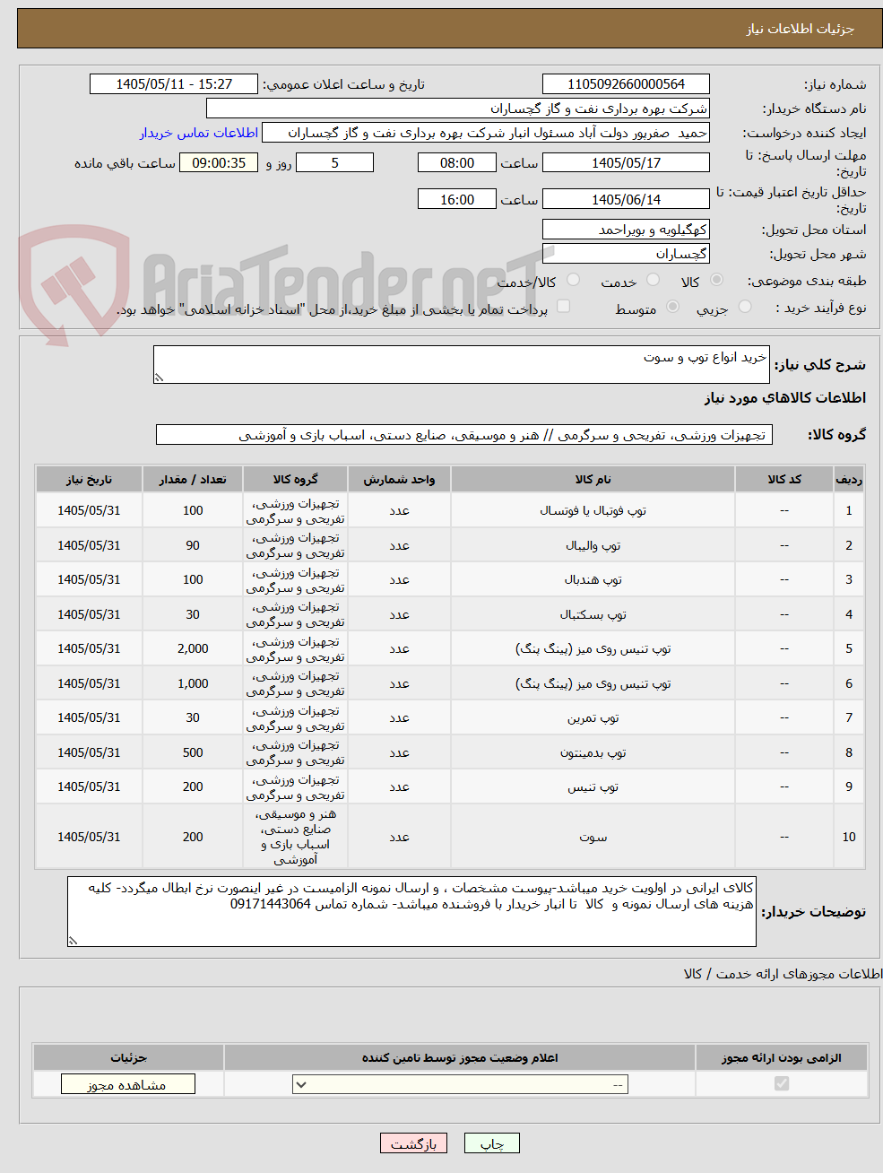This screenshot has width=883, height=1173.
Task: Click the تعداد / مقدار column header
Action: click(x=193, y=480)
